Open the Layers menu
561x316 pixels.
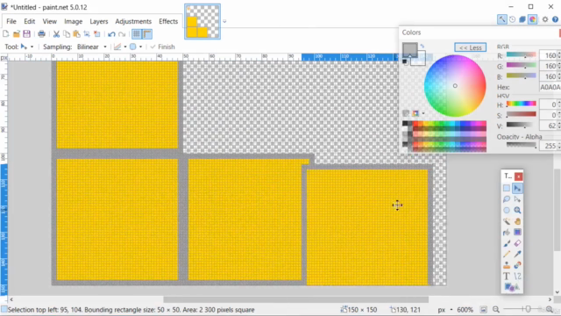(x=99, y=21)
